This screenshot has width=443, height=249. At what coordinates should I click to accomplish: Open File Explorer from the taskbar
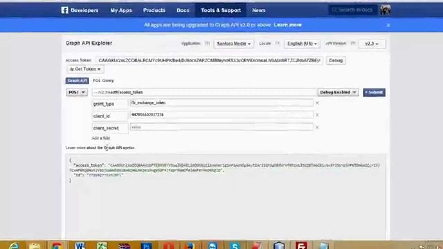click(x=35, y=245)
